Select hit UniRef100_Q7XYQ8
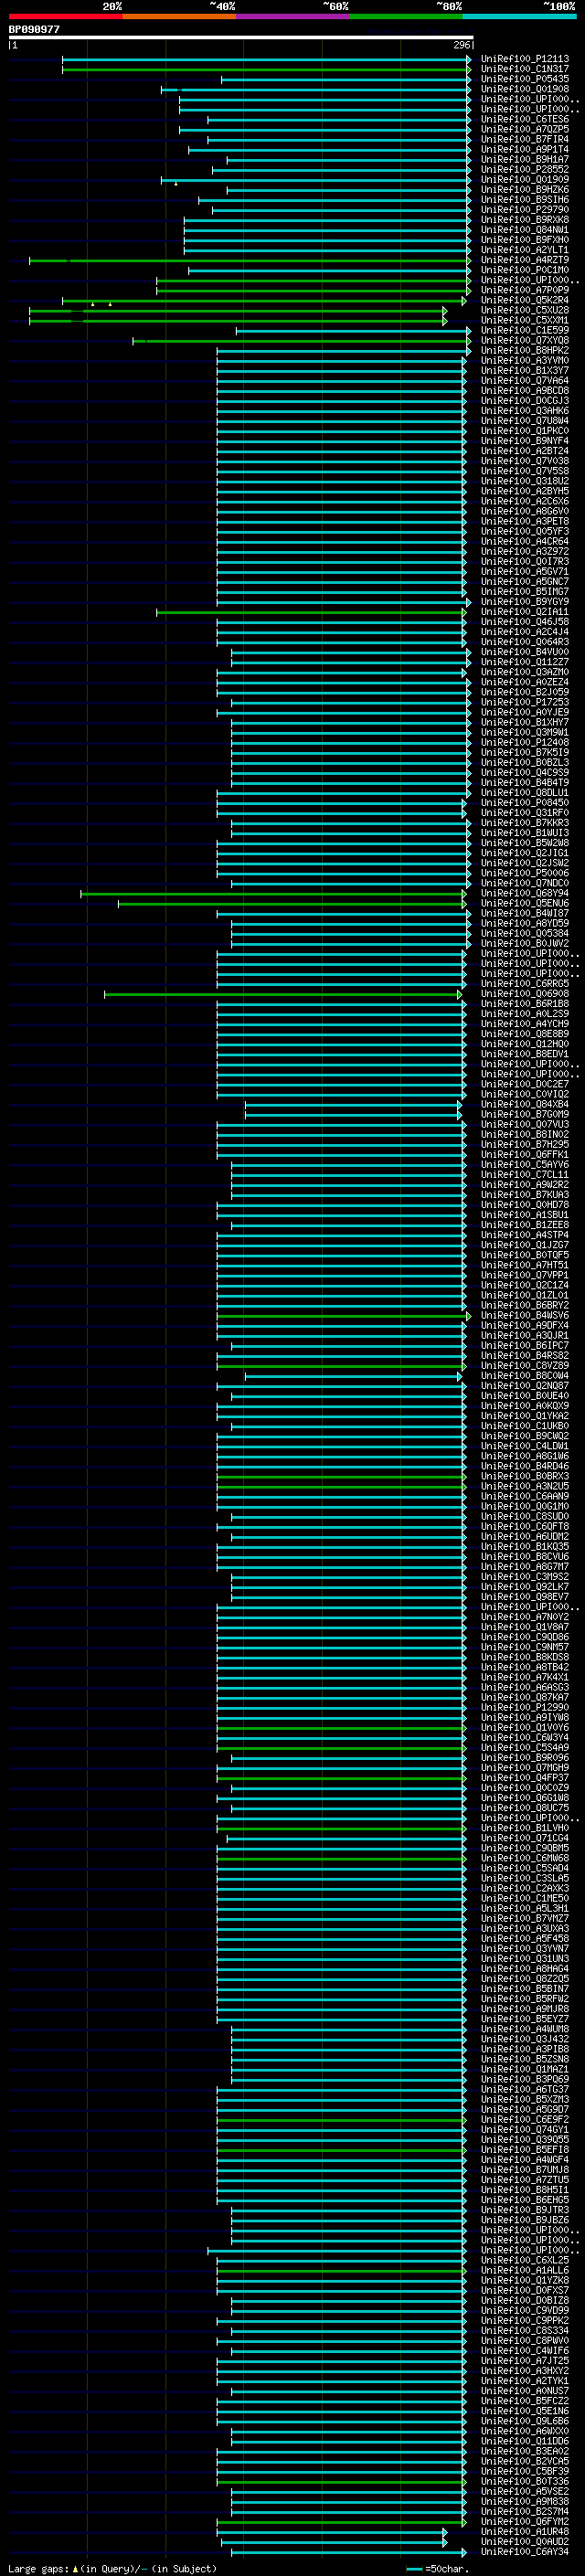 pyautogui.click(x=524, y=340)
